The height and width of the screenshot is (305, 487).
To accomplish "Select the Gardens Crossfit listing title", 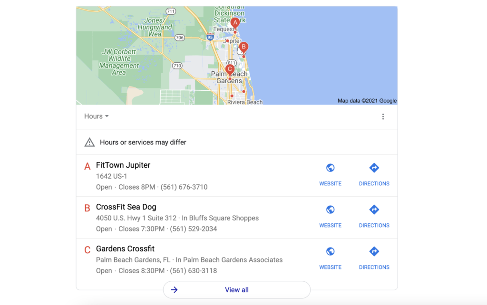I will click(x=125, y=249).
